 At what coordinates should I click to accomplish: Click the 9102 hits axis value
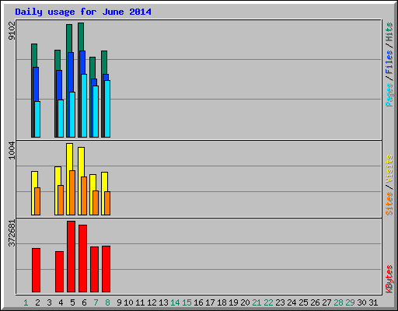click(12, 31)
